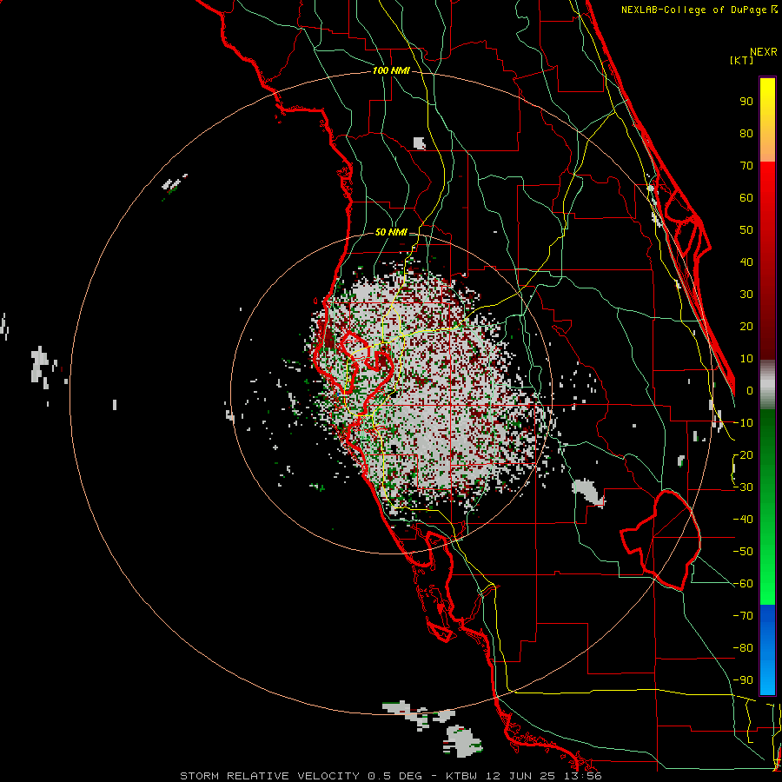Click the positive 20 value on velocity scale
Image resolution: width=782 pixels, height=782 pixels.
(x=746, y=327)
